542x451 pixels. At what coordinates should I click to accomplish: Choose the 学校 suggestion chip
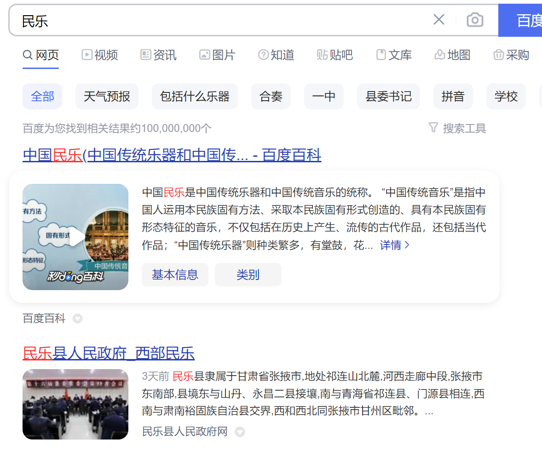(x=506, y=97)
